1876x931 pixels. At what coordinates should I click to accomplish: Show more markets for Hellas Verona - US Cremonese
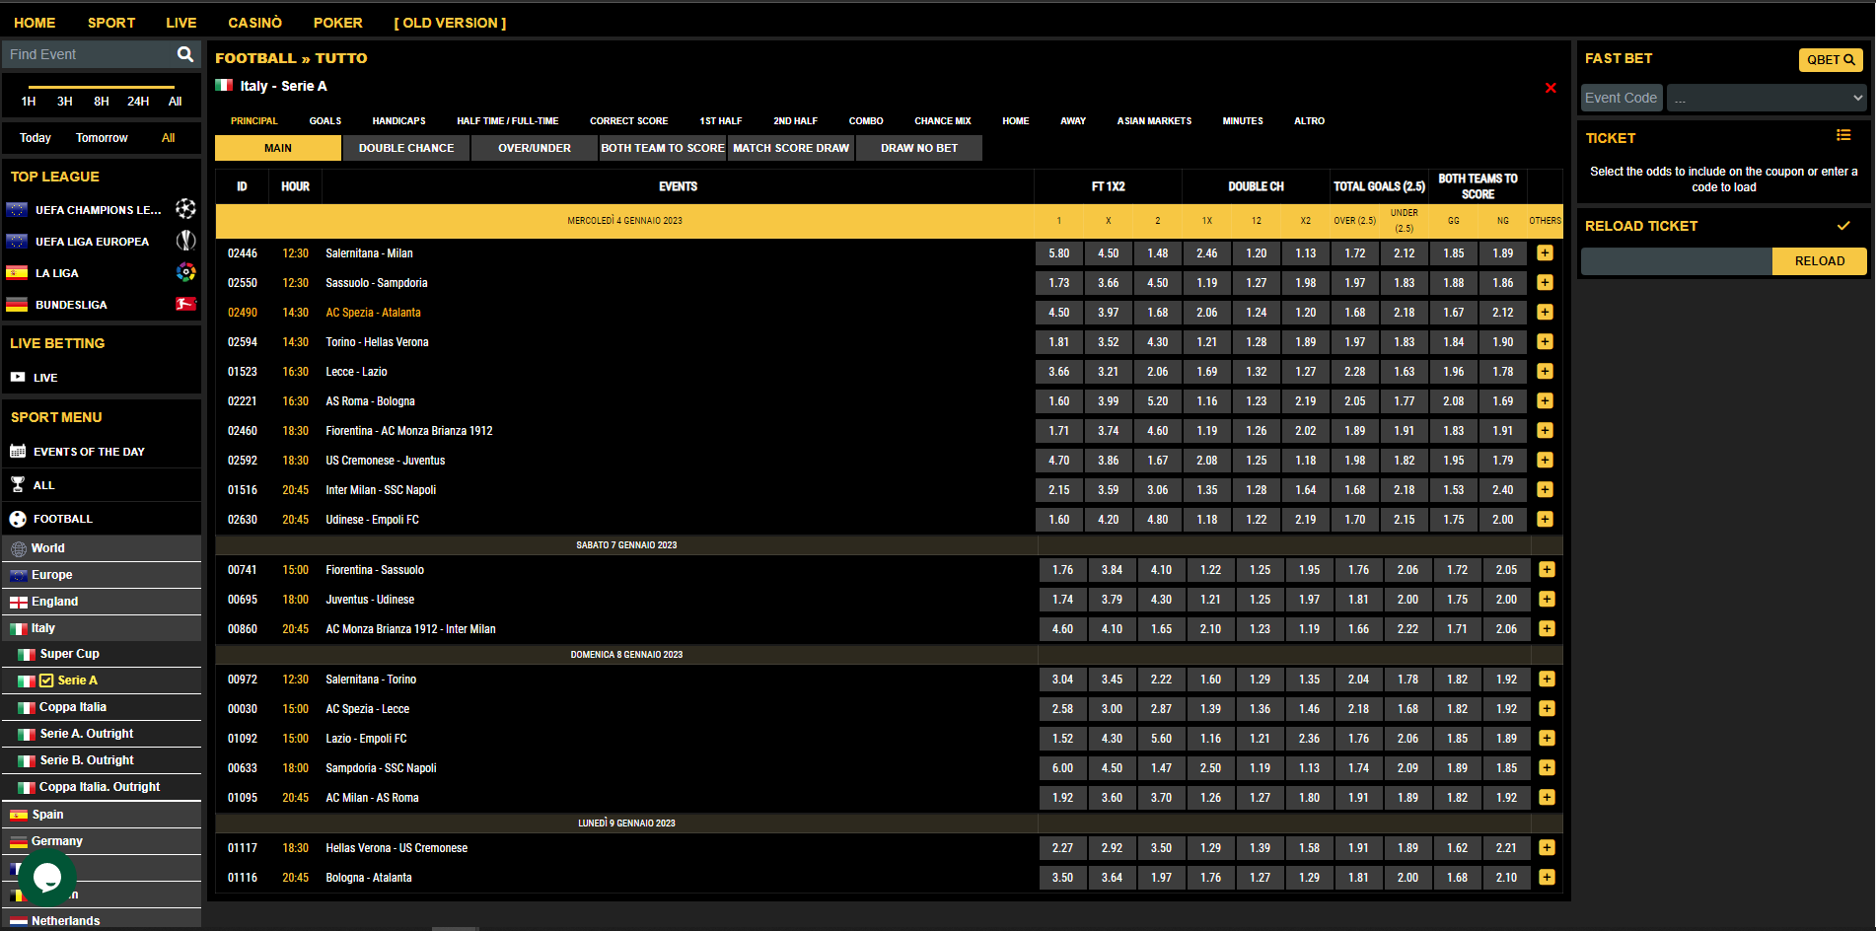(x=1547, y=847)
